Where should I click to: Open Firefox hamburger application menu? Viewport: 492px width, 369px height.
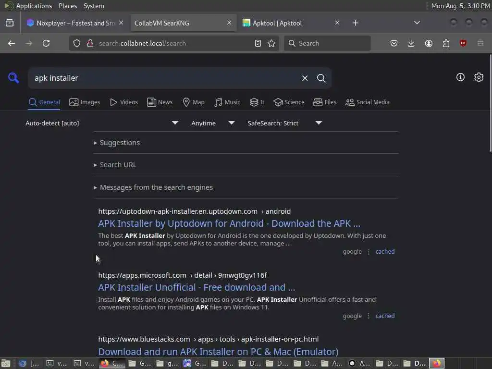(x=480, y=43)
